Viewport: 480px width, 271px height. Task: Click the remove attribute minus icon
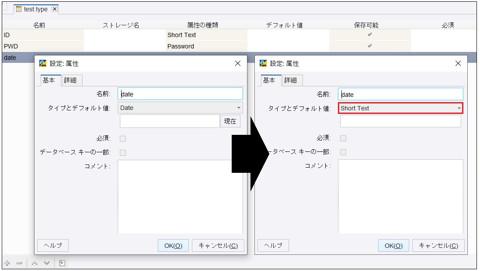(19, 263)
